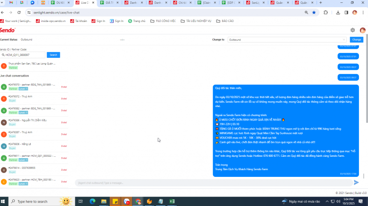Click avatar of conversation #2476586 Nguyễn Thị Diễm Kiều
Viewport: 368px width, 206px height.
click(x=4, y=122)
